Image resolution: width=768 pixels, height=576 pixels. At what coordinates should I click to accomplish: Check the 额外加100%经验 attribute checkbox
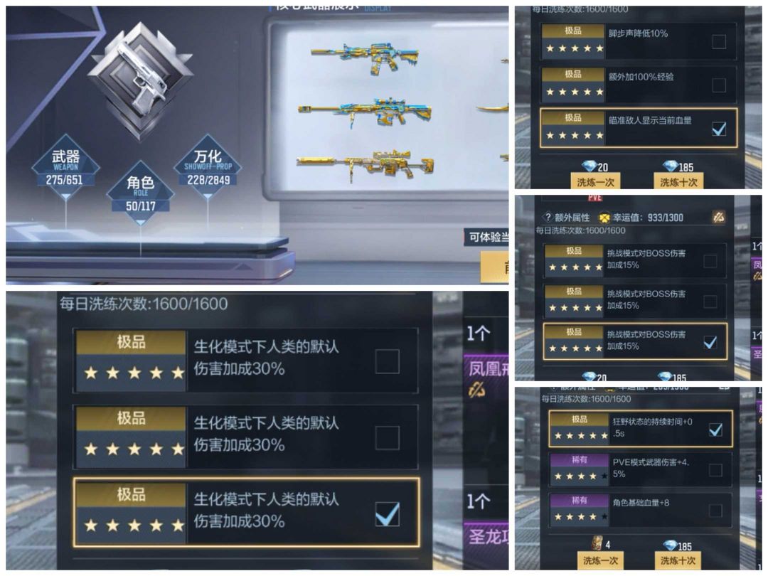(718, 85)
